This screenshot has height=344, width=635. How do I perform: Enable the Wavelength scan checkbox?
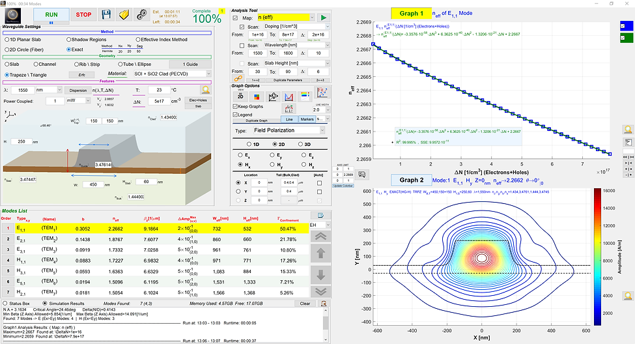point(242,46)
